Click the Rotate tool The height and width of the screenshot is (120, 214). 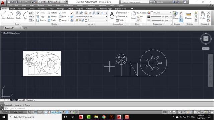point(52,13)
